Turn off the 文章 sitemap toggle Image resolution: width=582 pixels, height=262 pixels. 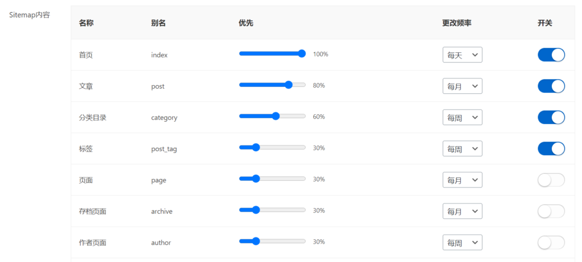pos(551,86)
